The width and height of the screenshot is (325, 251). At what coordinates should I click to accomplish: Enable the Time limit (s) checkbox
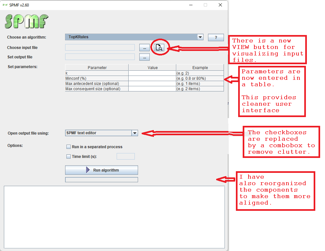pyautogui.click(x=68, y=157)
